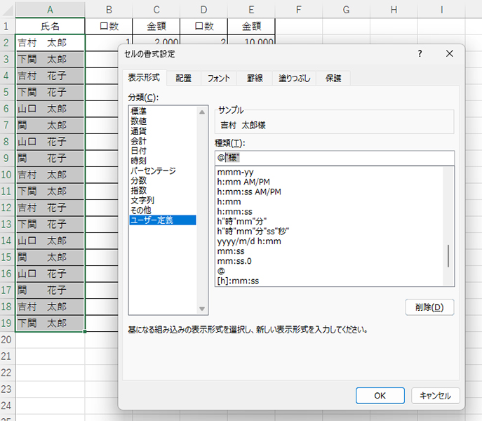482x421 pixels.
Task: Select the 保護 tab
Action: 333,79
